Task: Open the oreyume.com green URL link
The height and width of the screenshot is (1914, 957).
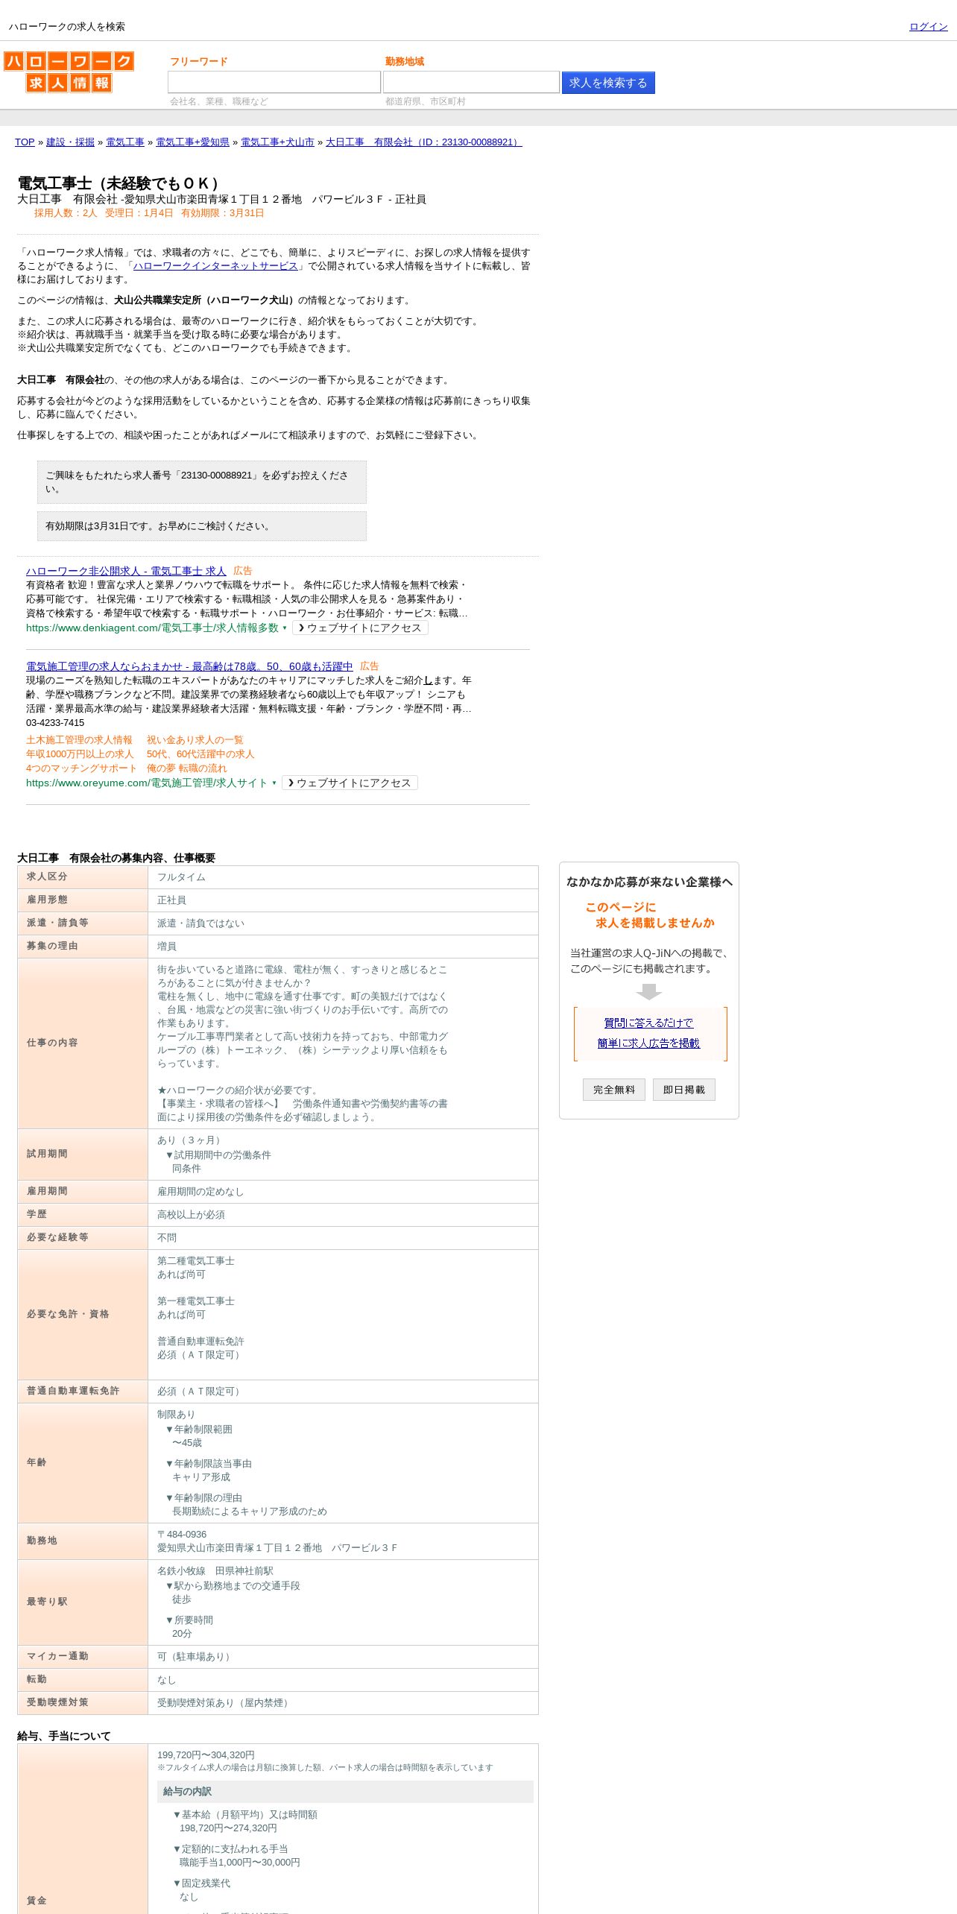Action: (146, 783)
